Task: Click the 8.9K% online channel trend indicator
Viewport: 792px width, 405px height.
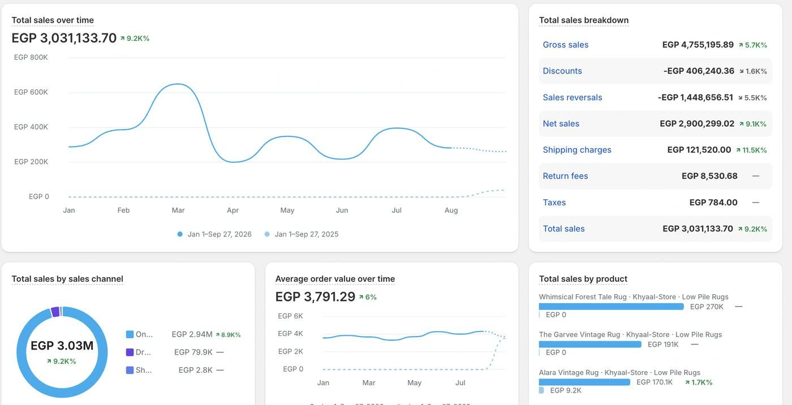Action: (x=228, y=335)
